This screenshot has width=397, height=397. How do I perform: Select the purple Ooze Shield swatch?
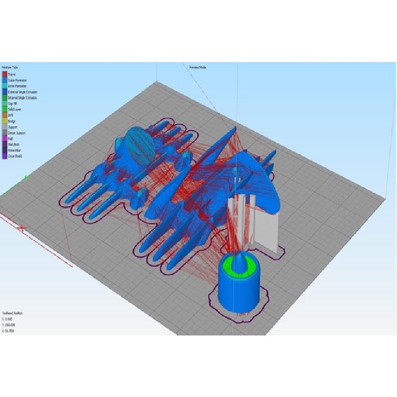coord(5,156)
